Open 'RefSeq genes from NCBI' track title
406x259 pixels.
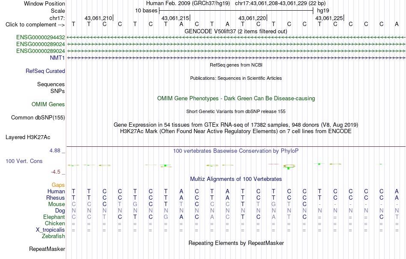[236, 65]
